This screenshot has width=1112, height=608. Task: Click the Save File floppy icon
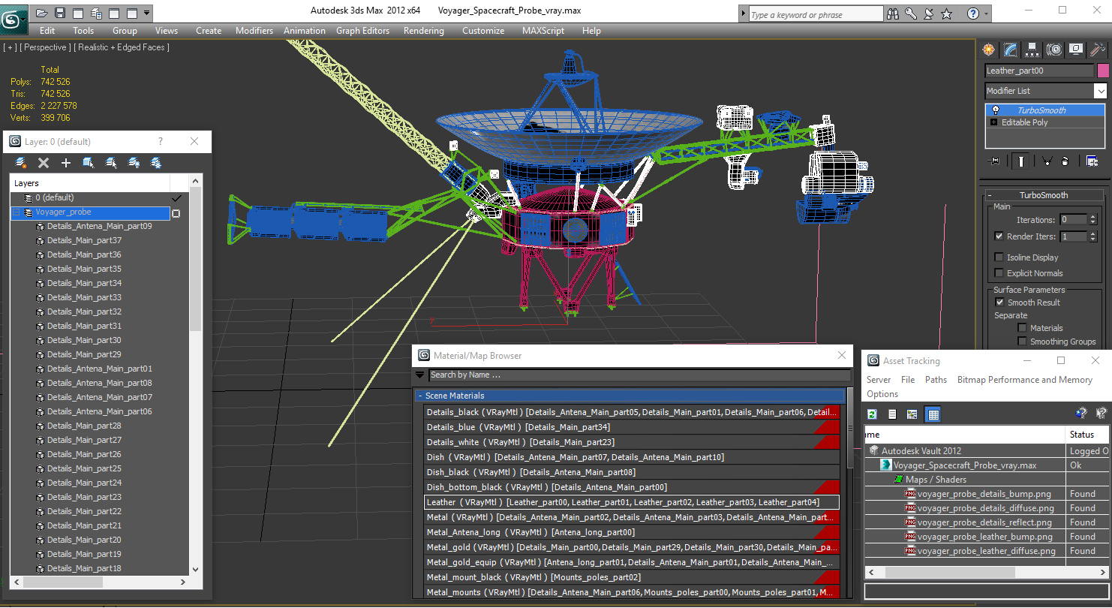pos(59,14)
